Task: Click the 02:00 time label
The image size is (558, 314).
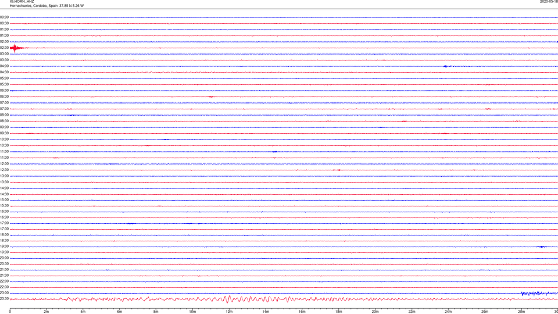Action: coord(4,42)
